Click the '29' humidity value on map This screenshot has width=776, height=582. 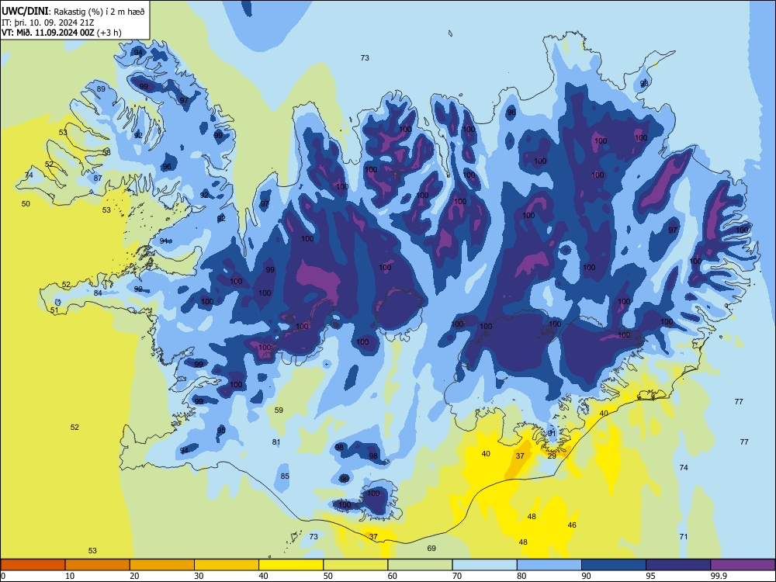coord(552,456)
